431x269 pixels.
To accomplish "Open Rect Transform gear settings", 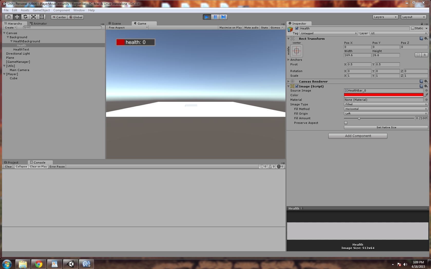I will point(426,38).
